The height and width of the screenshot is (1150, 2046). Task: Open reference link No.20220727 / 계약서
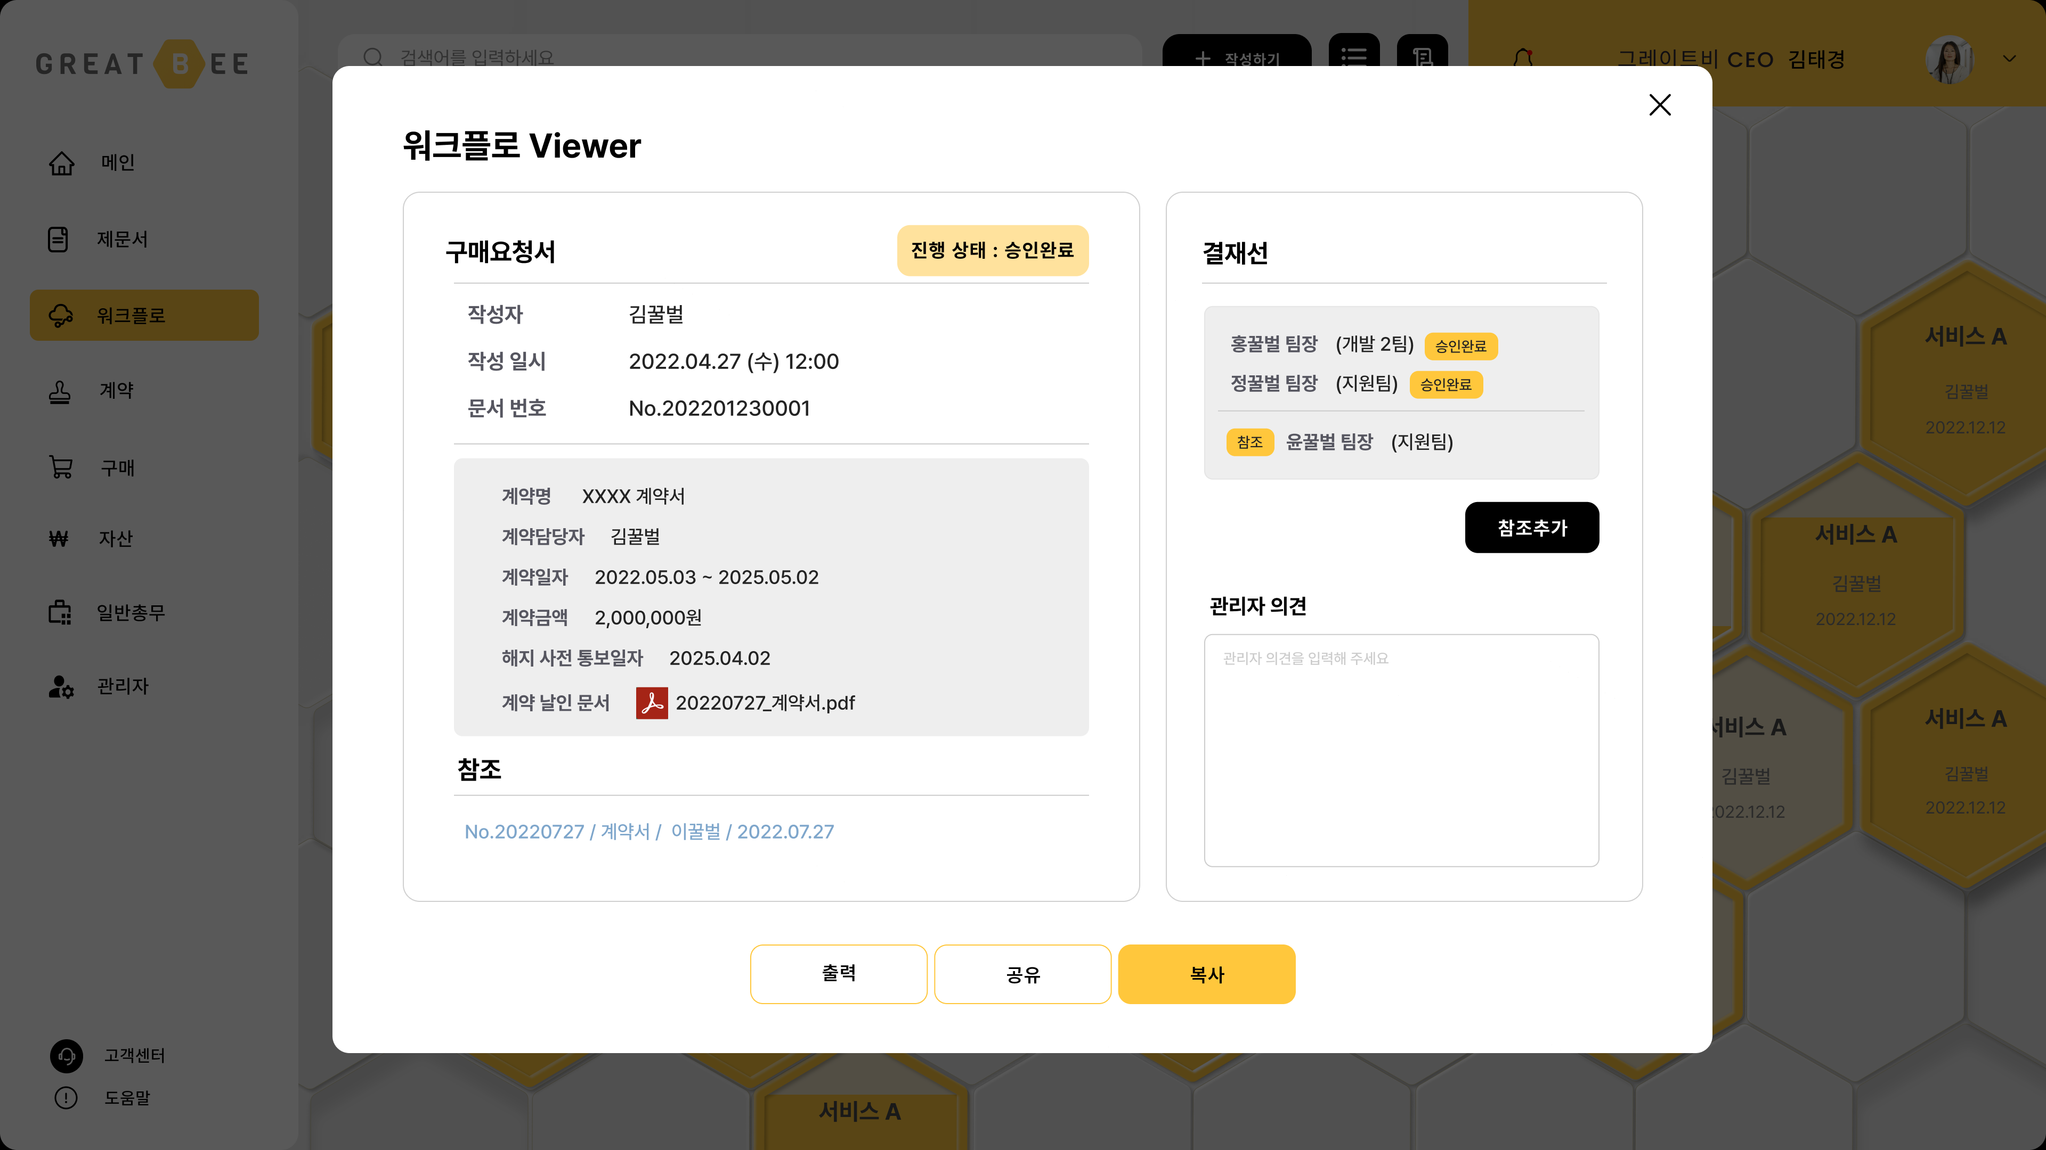pos(649,832)
